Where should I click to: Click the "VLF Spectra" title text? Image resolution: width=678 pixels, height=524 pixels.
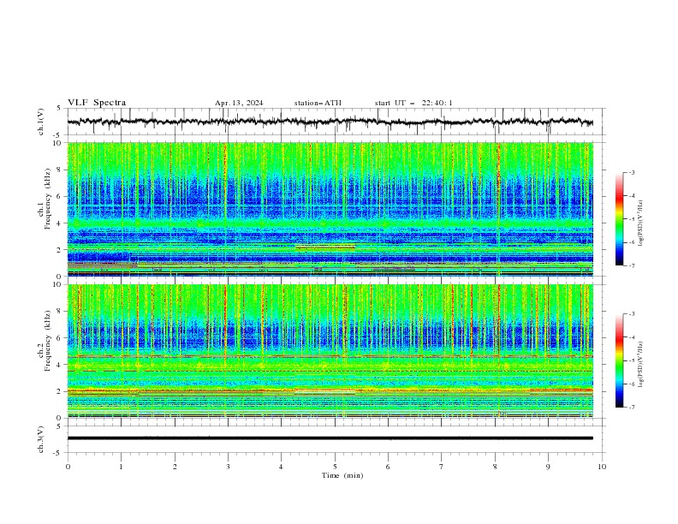[x=97, y=103]
